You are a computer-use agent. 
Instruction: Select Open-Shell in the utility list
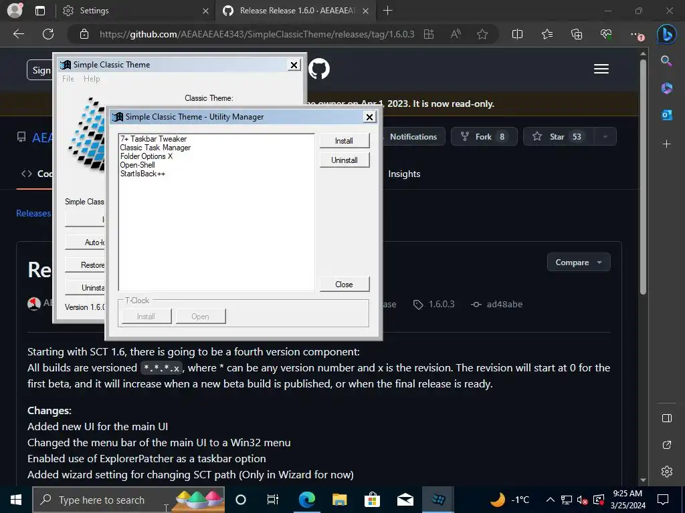pos(138,165)
